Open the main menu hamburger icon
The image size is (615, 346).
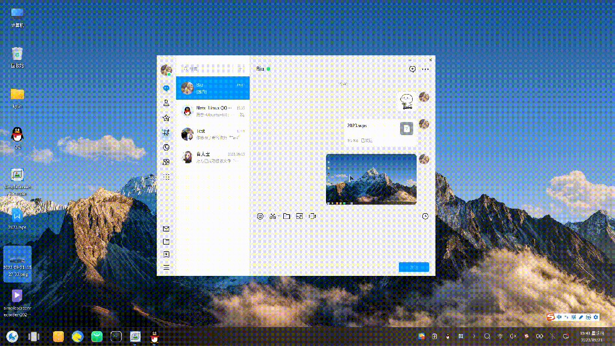pos(166,267)
